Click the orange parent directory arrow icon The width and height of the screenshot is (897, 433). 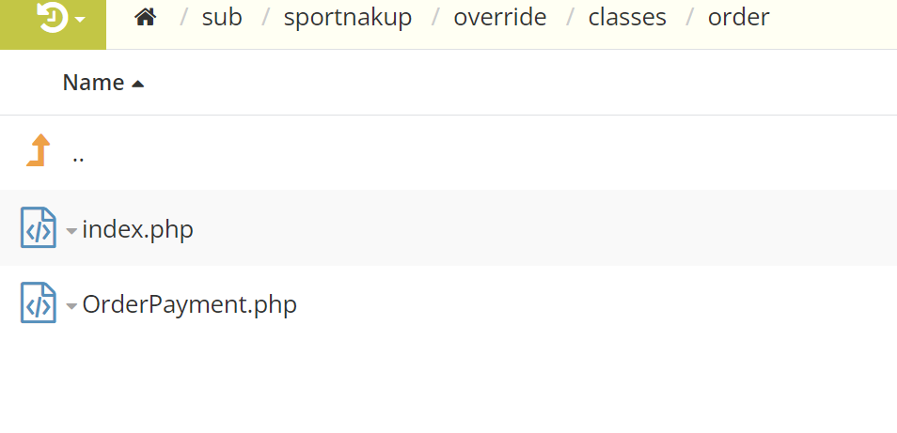point(39,151)
